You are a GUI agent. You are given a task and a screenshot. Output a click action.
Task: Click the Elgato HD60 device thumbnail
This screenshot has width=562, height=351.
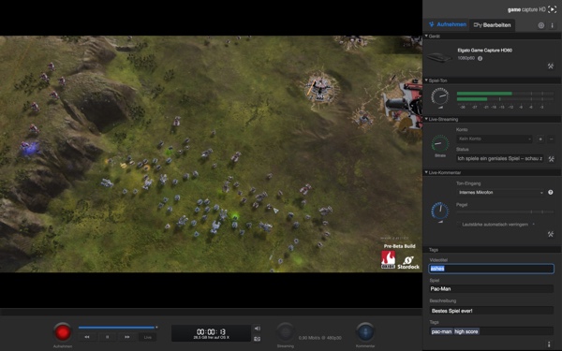point(439,57)
